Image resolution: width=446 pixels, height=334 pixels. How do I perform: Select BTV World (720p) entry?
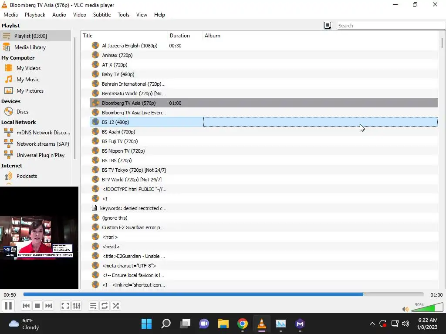pos(264,180)
